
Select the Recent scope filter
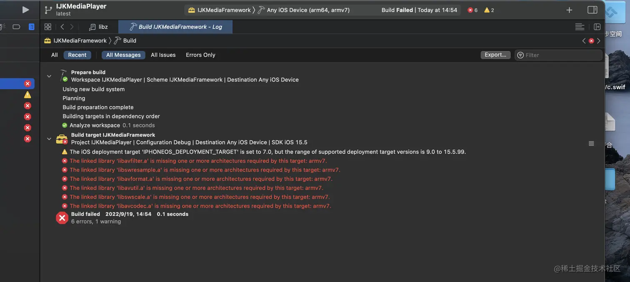[77, 55]
